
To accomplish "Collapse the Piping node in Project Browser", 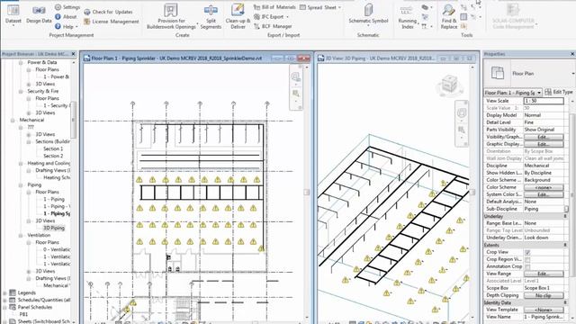I will click(x=21, y=184).
